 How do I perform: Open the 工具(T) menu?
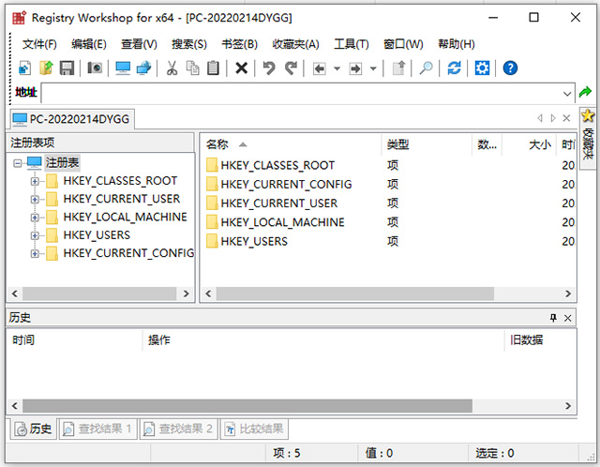[x=352, y=44]
